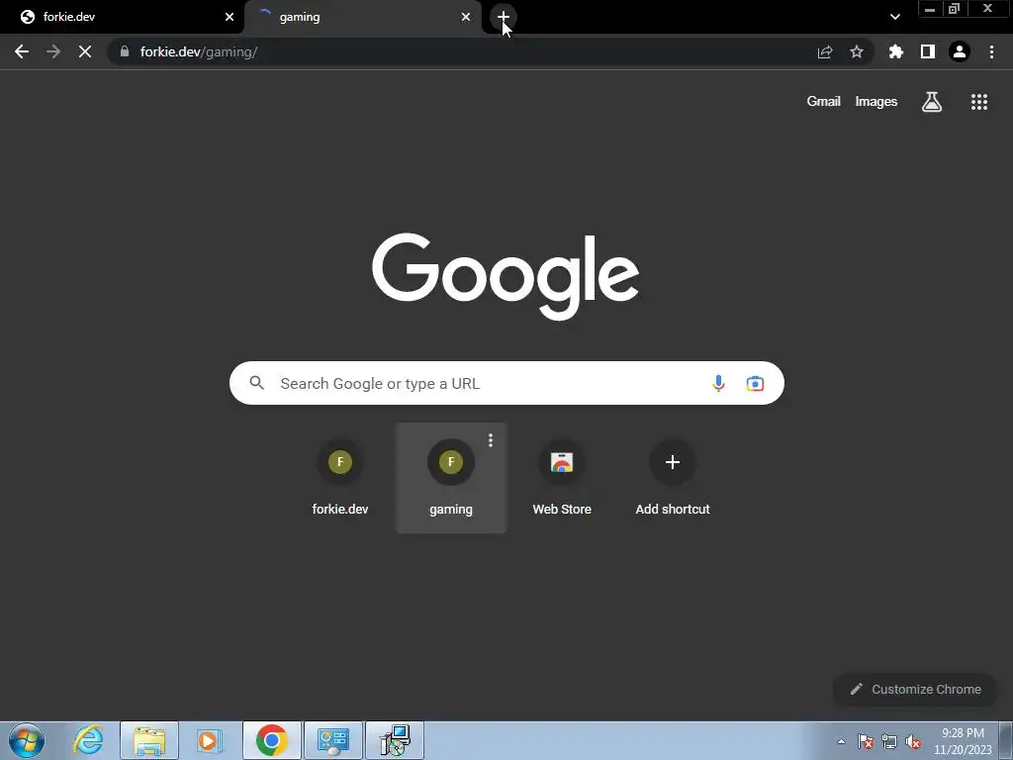Show hidden system tray icons
Image resolution: width=1013 pixels, height=760 pixels.
(x=841, y=741)
